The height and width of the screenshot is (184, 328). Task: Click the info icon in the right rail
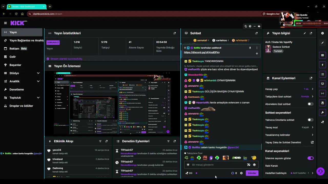(x=322, y=33)
